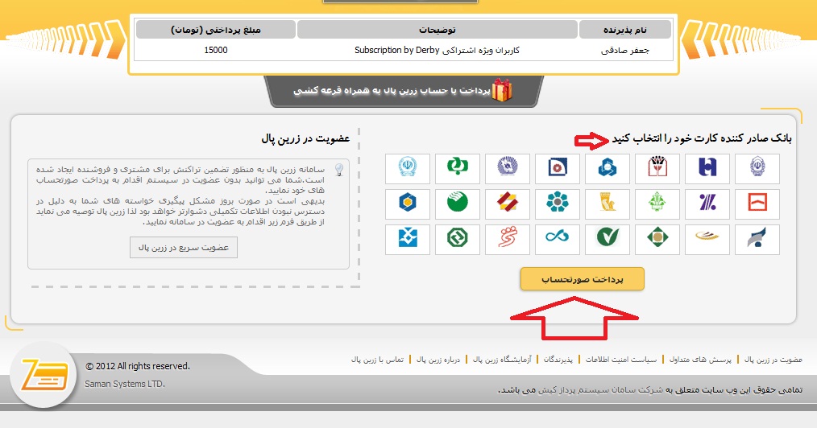Select the teal infinity-shaped Bank Day logo

558,239
